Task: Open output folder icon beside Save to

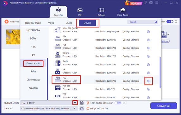Action: (x=82, y=109)
